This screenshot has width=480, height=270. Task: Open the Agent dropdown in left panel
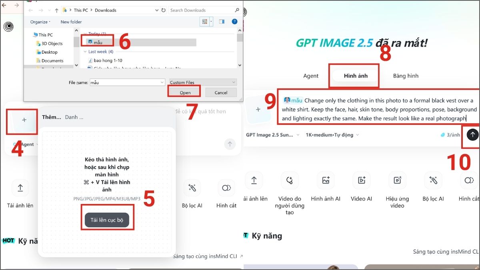[26, 144]
